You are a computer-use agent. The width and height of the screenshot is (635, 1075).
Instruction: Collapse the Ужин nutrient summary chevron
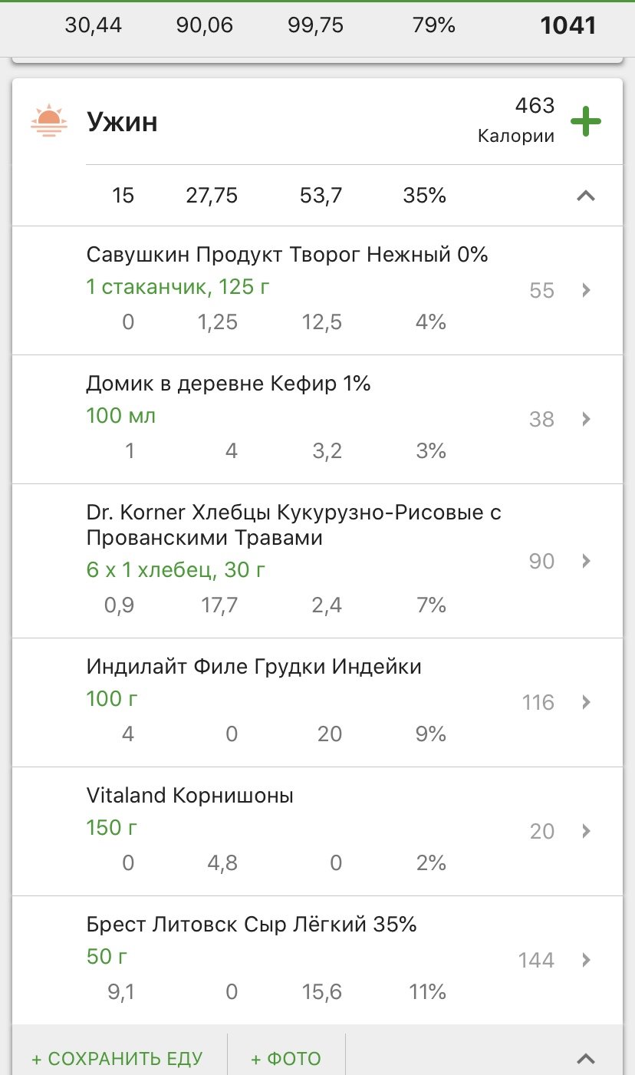[586, 196]
